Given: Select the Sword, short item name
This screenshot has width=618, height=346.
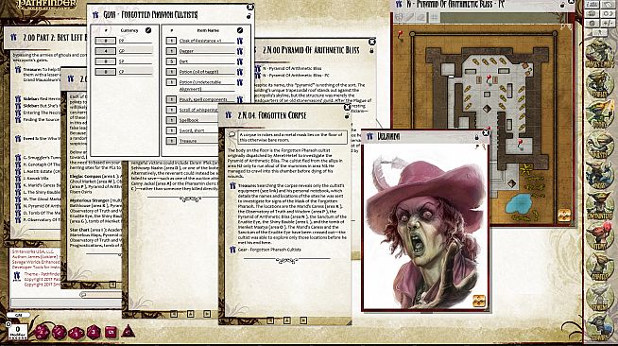Looking at the screenshot, I should click(192, 130).
